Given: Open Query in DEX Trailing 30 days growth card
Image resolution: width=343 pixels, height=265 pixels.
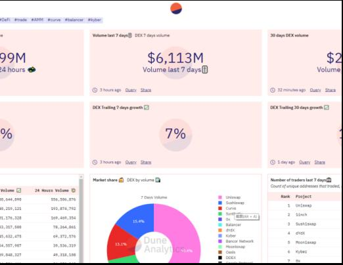Looking at the screenshot, I should click(x=305, y=162).
